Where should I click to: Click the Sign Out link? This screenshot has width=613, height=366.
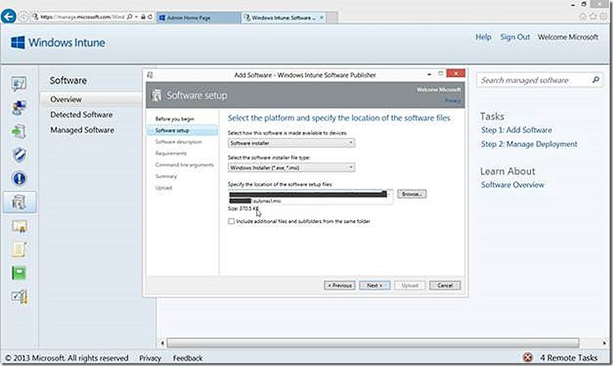(515, 37)
